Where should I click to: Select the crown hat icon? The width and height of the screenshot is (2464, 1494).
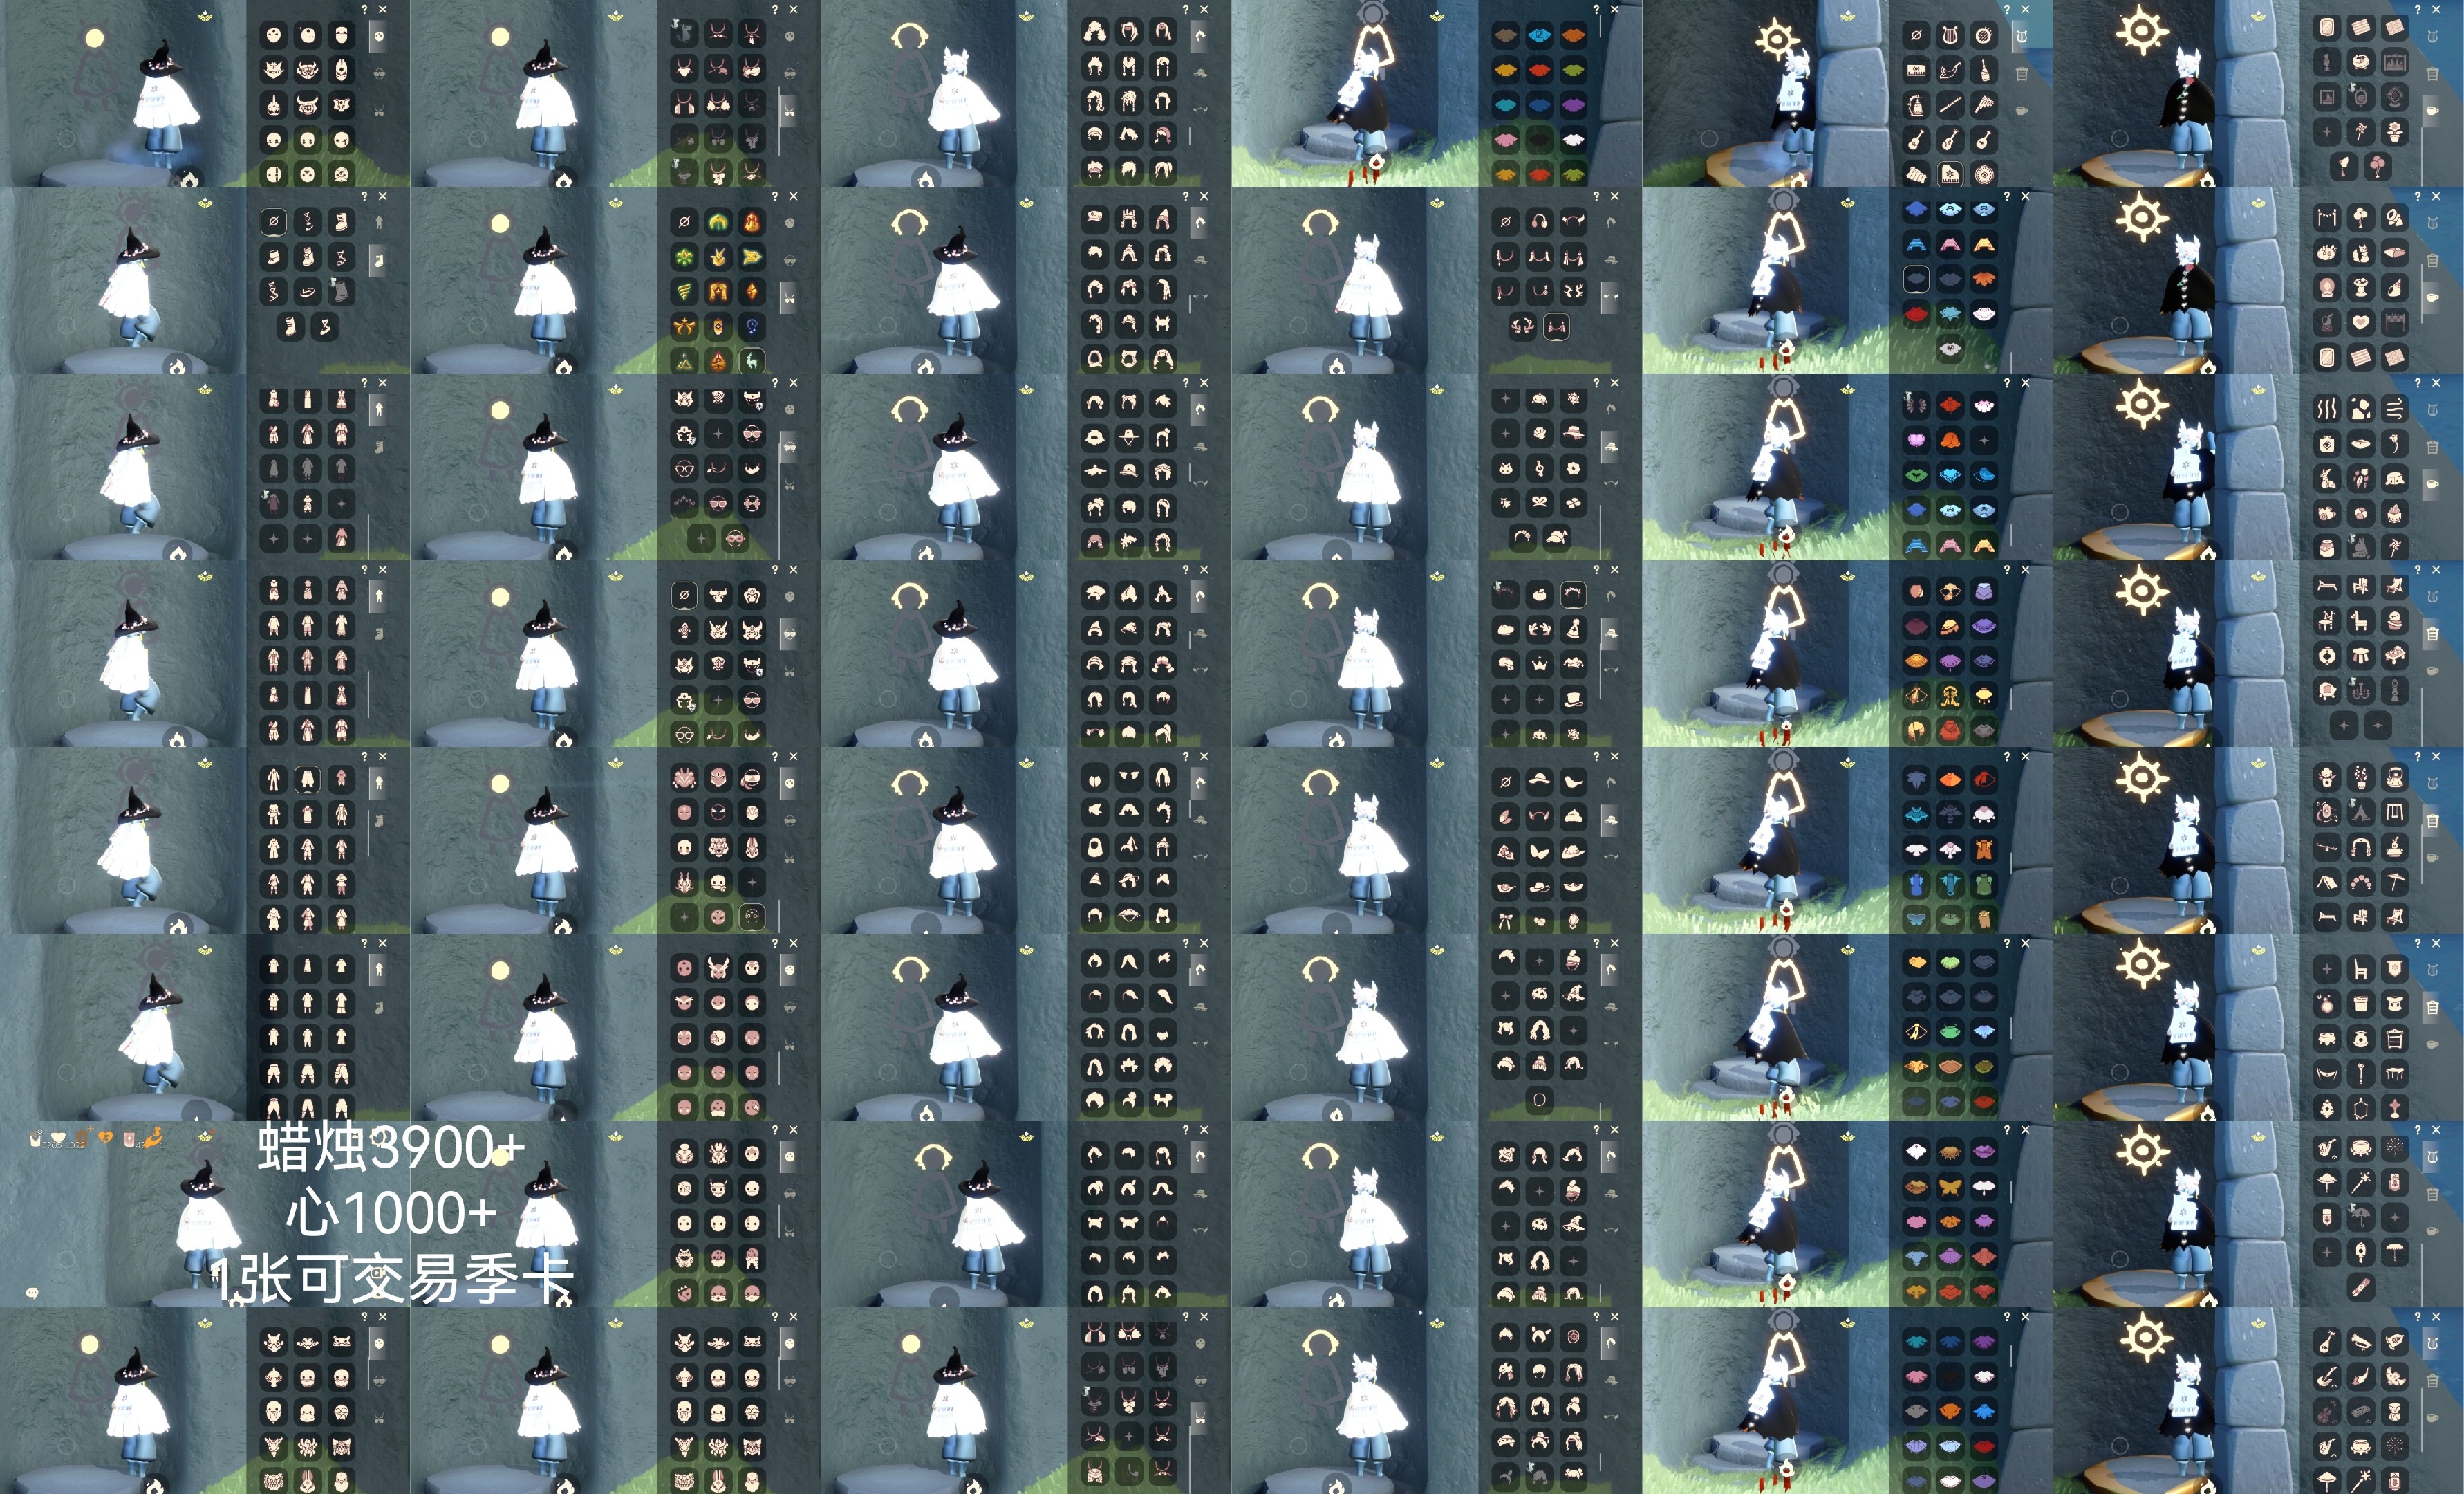pyautogui.click(x=1539, y=665)
